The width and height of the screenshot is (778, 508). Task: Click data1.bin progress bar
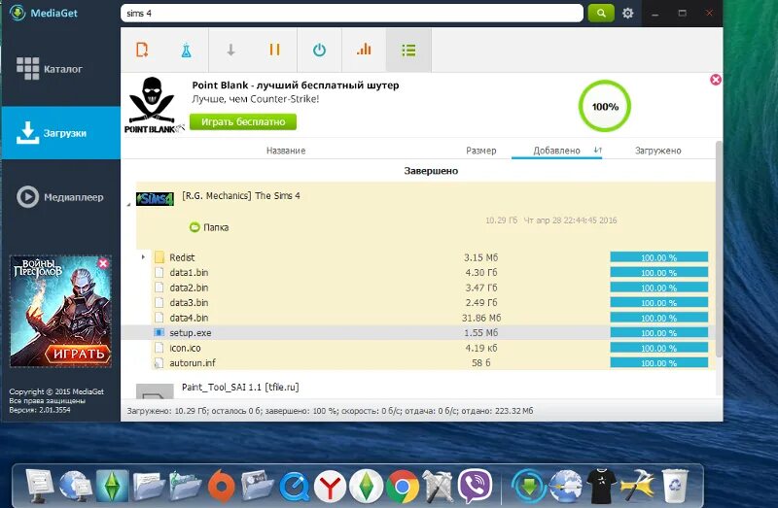tap(659, 273)
